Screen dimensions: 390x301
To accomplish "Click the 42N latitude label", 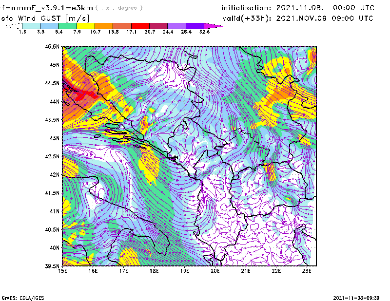I will [x=55, y=174].
